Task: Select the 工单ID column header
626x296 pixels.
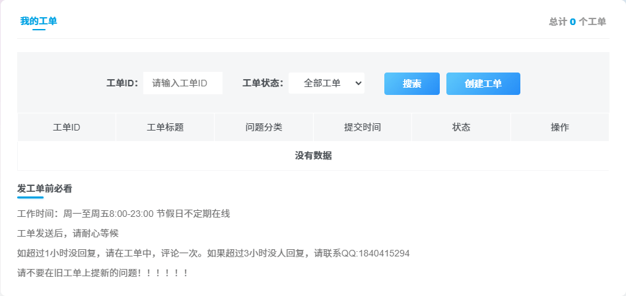Action: pyautogui.click(x=66, y=127)
